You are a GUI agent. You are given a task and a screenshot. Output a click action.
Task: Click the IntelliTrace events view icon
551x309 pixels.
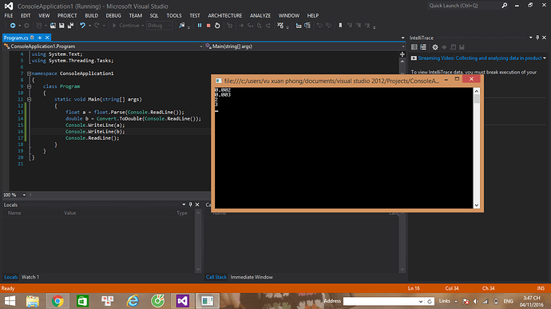[x=414, y=47]
